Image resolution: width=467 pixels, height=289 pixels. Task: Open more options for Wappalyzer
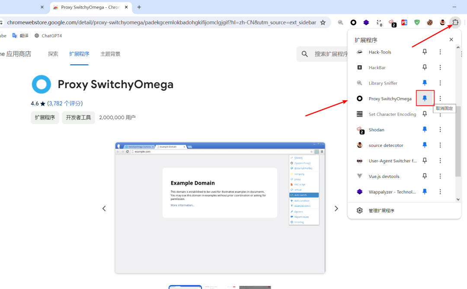click(440, 192)
